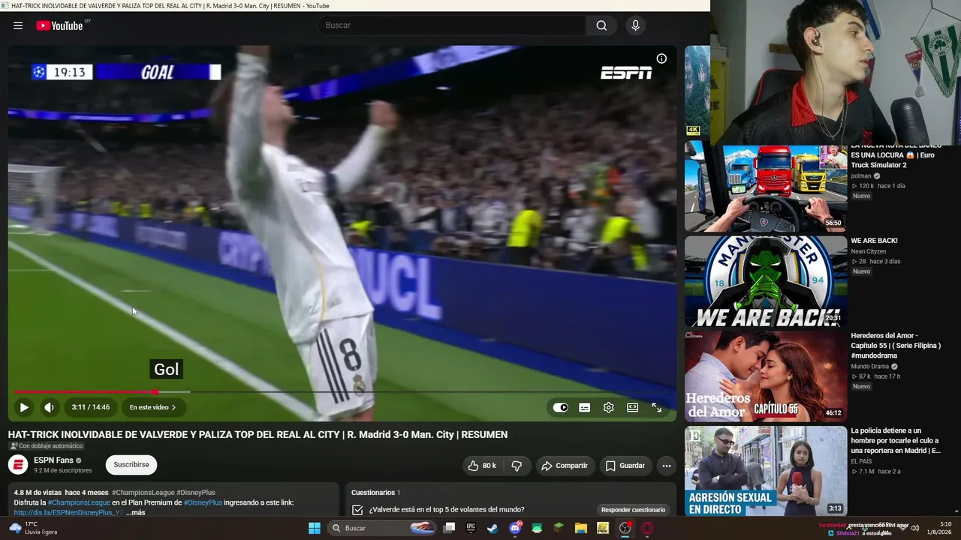This screenshot has width=961, height=540.
Task: Expand the description with '...más'
Action: click(x=136, y=512)
